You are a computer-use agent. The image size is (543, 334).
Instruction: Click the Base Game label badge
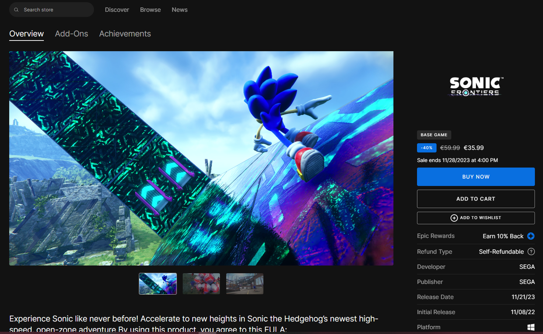434,135
